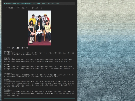Click the comment starting '今回のイベントはとても楽しませて'
135x101 pixels.
pos(39,93)
